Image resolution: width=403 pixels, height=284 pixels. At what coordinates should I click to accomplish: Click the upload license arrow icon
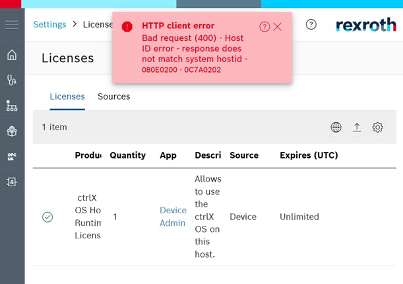click(357, 127)
